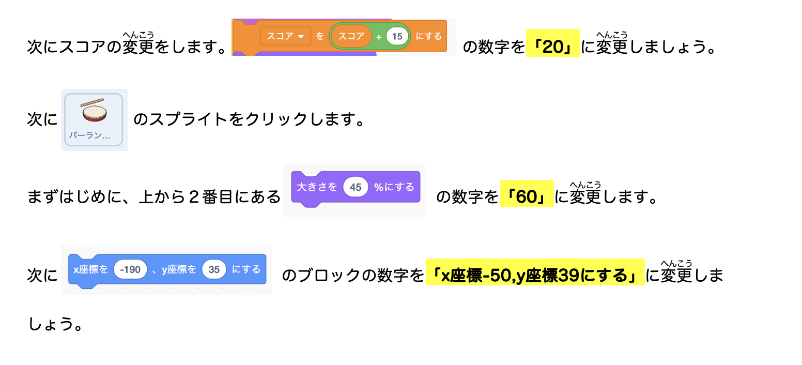Click the y座標を label on blue block

179,269
